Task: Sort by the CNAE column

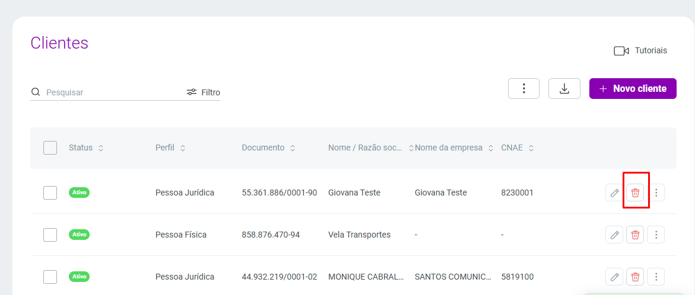Action: click(x=518, y=147)
